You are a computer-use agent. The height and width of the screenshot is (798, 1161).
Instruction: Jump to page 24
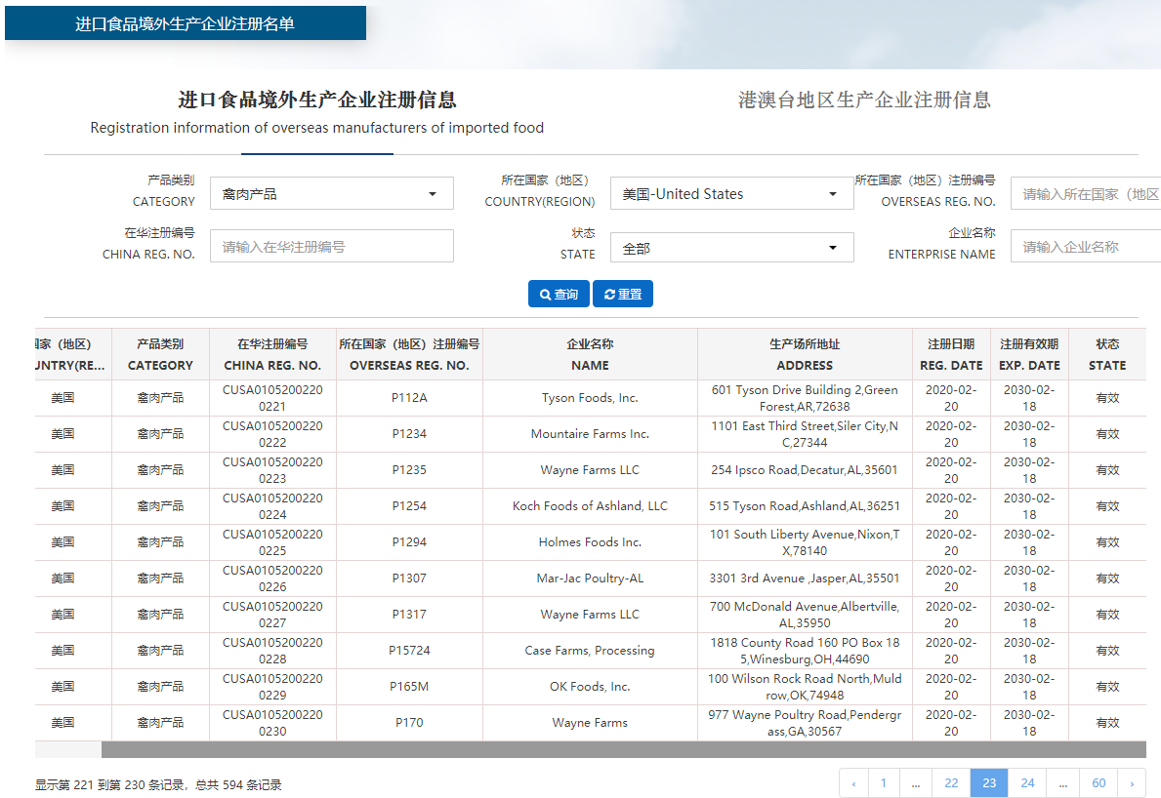(x=1027, y=782)
